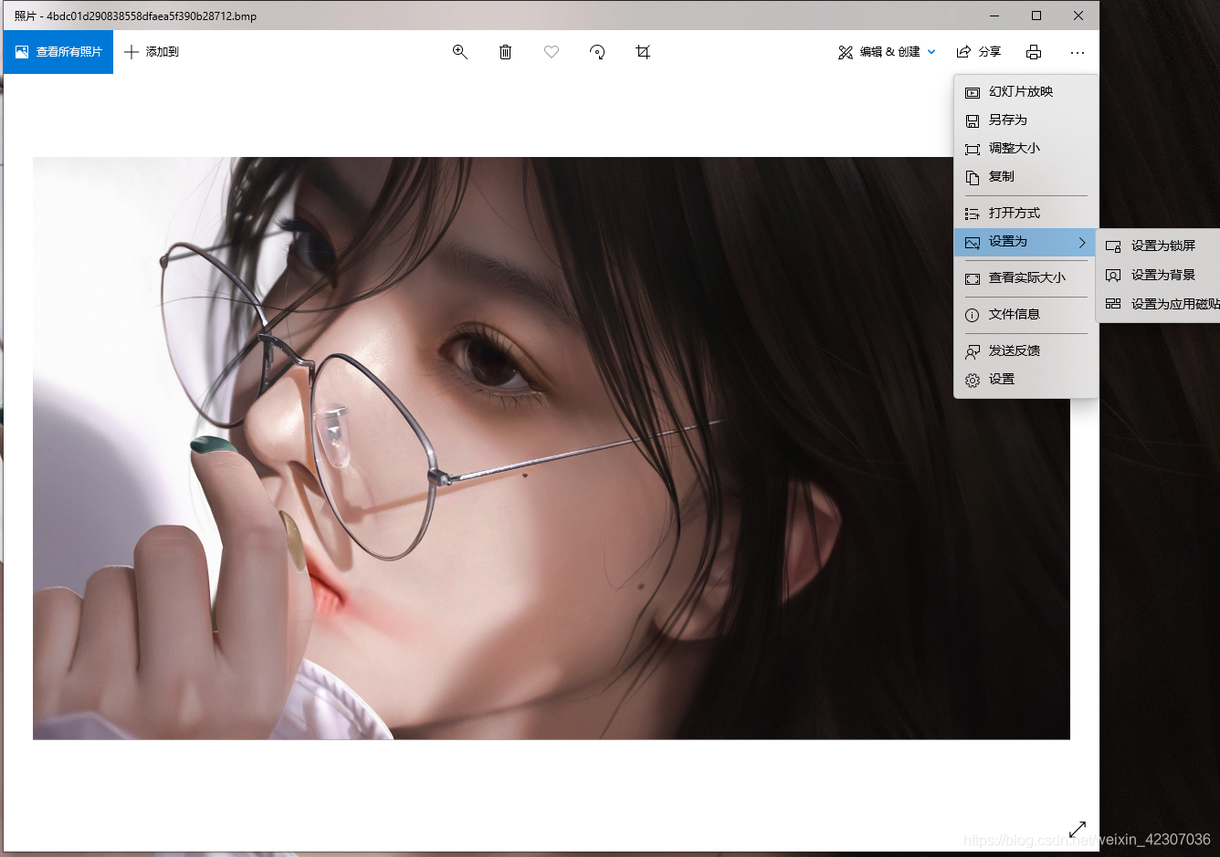Click the app tile icon in submenu
1220x857 pixels.
pos(1113,304)
